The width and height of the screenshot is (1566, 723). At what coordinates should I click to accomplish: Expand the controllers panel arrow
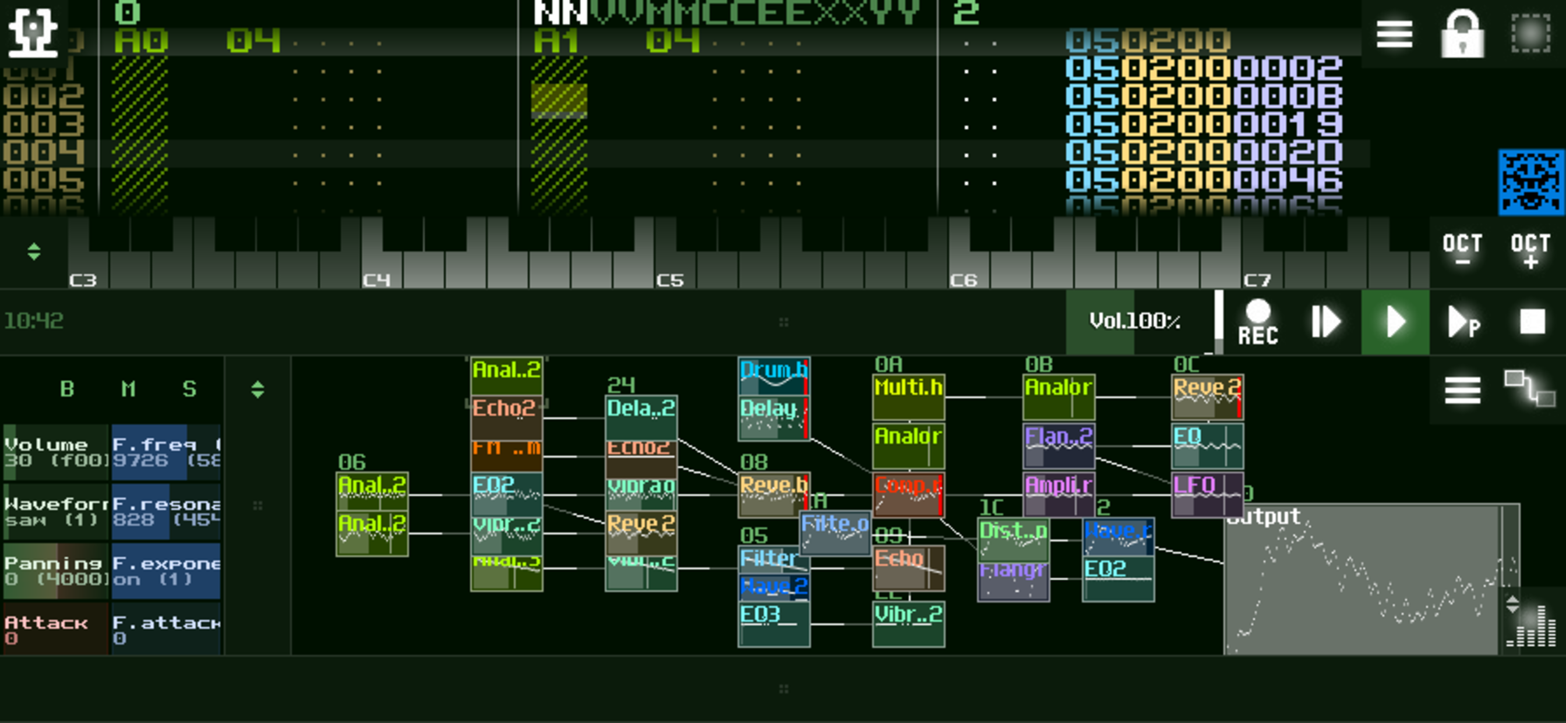point(258,389)
